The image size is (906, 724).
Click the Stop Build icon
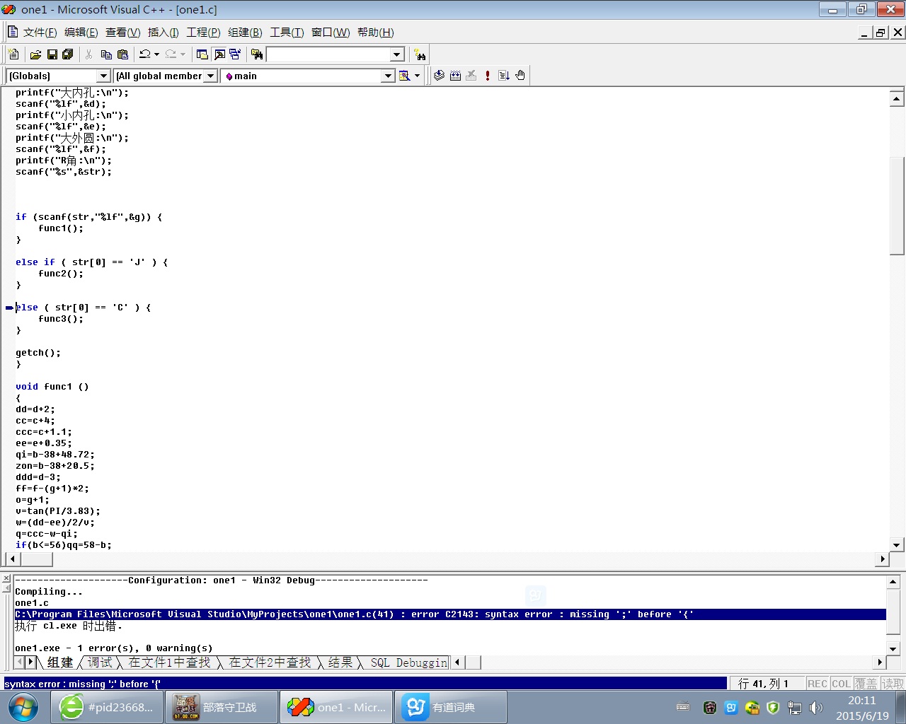point(471,76)
